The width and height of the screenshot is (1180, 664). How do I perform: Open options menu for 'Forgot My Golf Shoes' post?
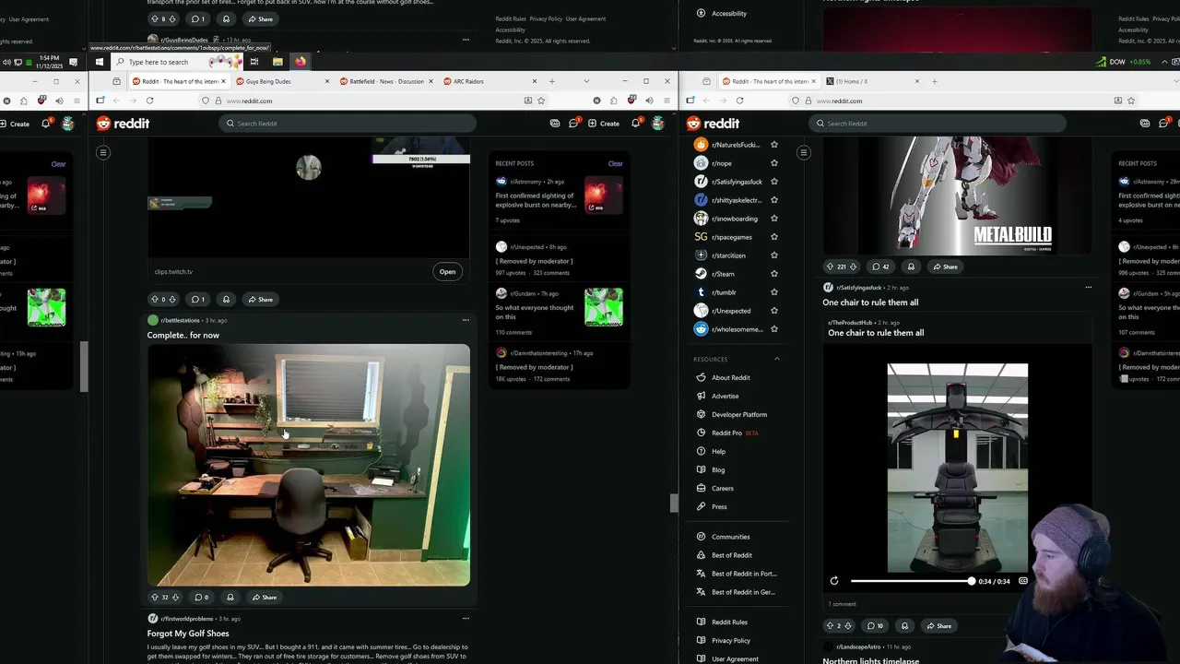(x=466, y=618)
